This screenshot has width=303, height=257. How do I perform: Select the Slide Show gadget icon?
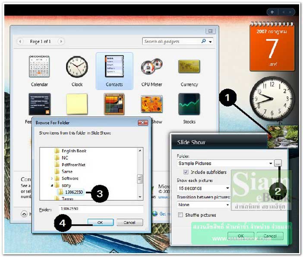point(151,104)
